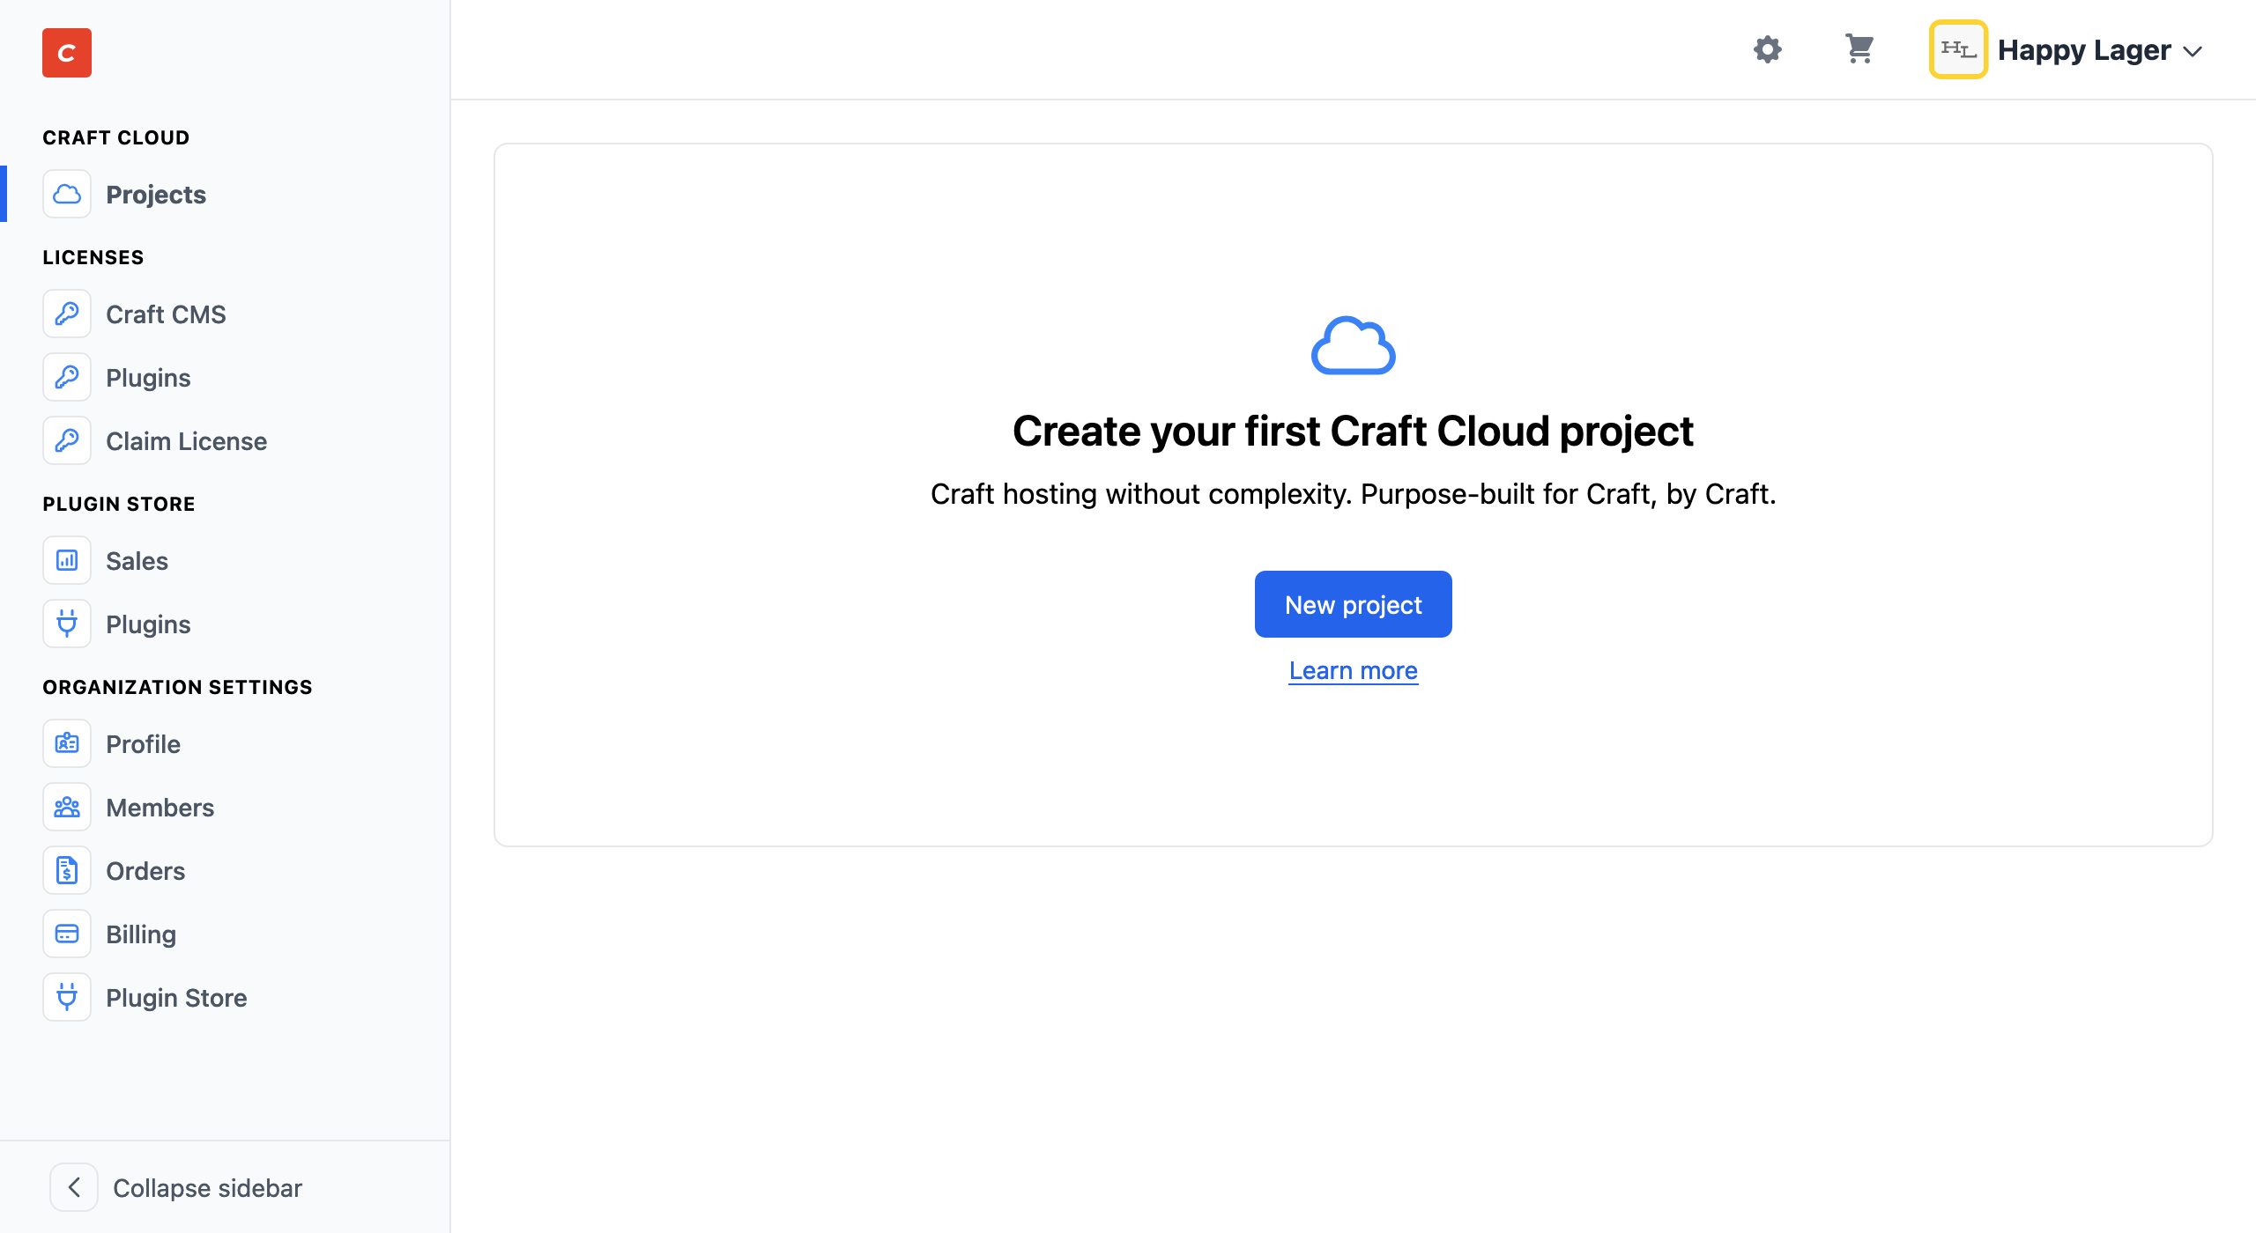Select the Projects cloud icon

pos(66,194)
